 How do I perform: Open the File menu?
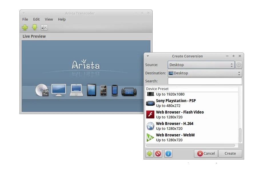tap(25, 19)
